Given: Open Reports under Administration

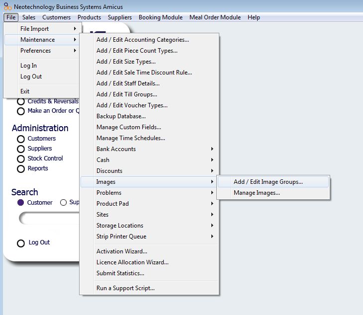Looking at the screenshot, I should [38, 168].
